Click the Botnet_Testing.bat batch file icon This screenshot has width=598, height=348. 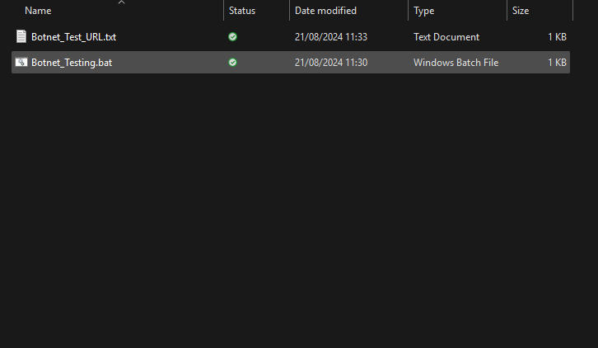pos(21,63)
